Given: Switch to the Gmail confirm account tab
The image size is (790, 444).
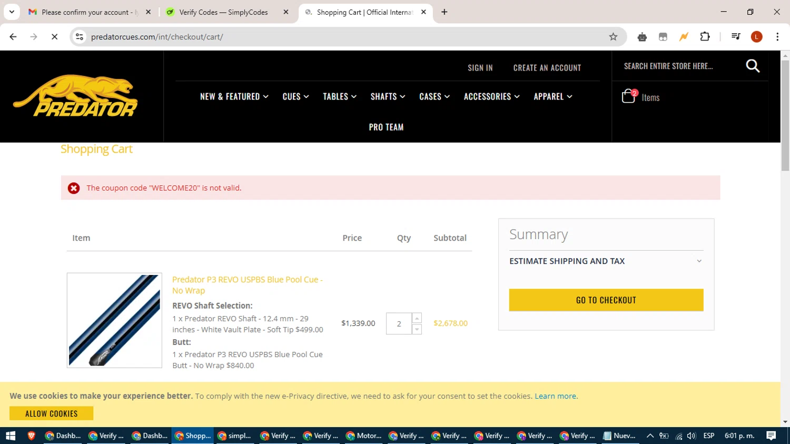Looking at the screenshot, I should (x=90, y=12).
